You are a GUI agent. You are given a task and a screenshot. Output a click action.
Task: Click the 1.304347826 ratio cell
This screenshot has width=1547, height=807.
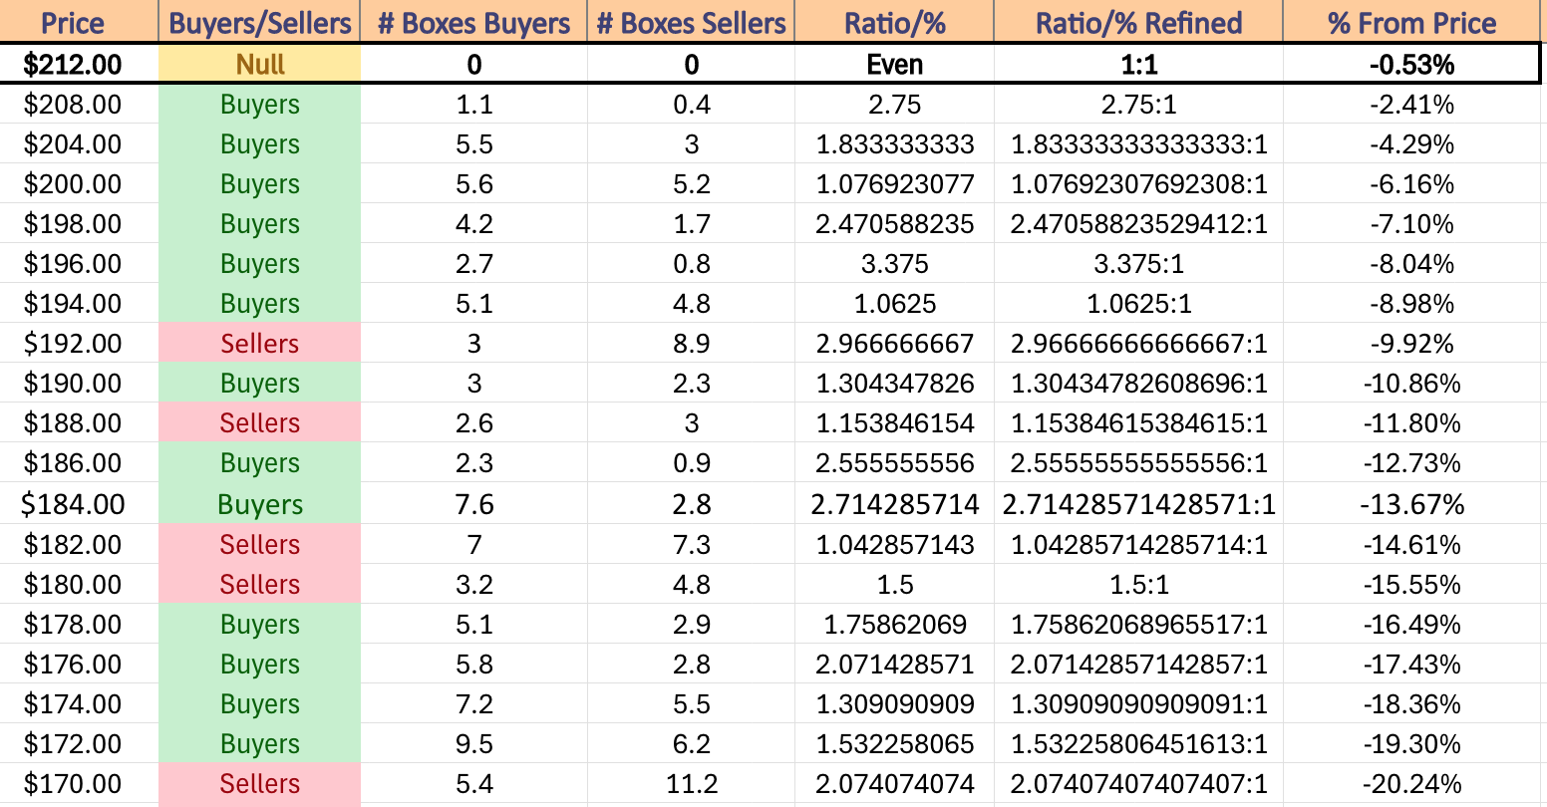click(x=895, y=383)
